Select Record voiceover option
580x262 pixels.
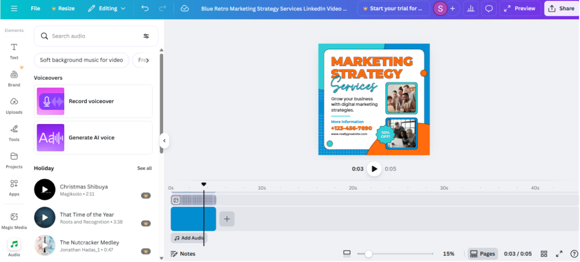(x=93, y=101)
